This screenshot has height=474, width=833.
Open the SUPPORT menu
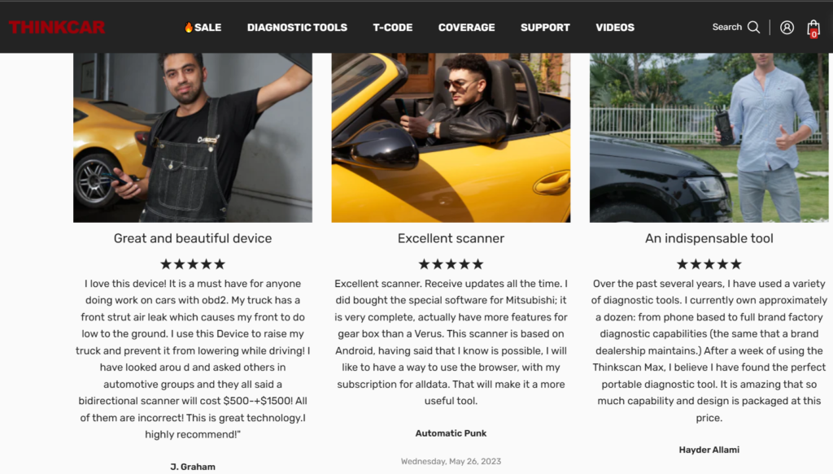(x=545, y=27)
